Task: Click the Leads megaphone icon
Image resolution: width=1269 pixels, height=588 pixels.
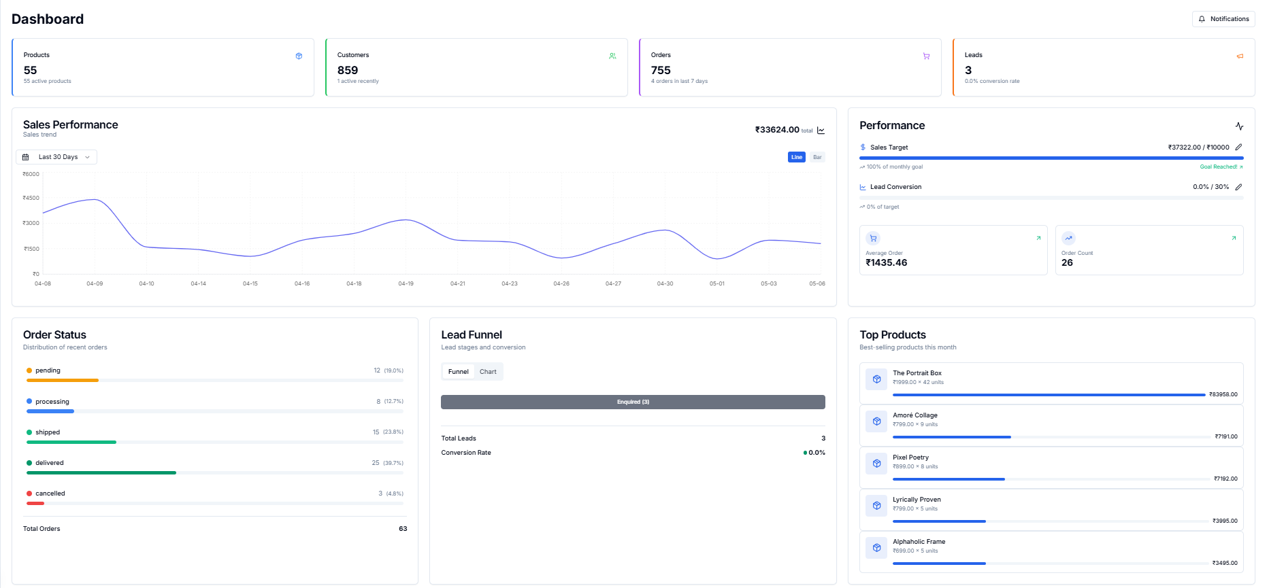Action: [x=1240, y=56]
